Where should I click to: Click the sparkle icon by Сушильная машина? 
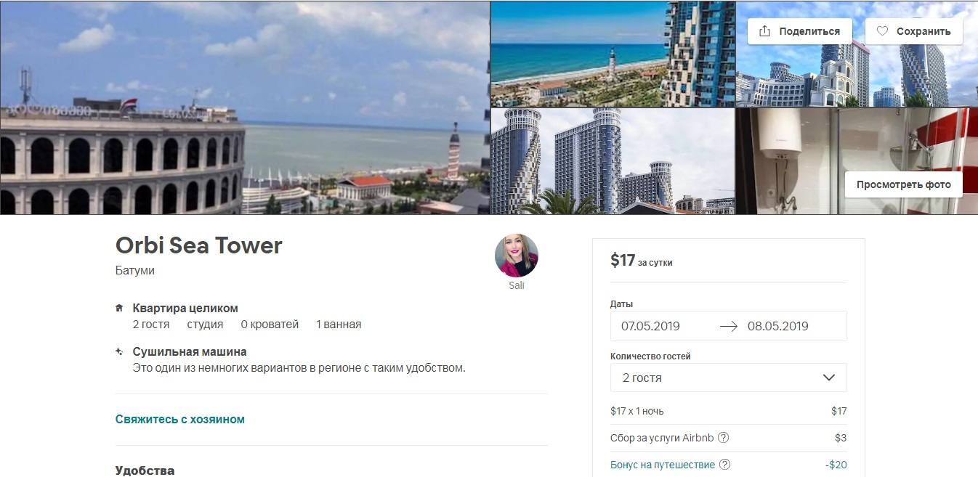coord(119,351)
